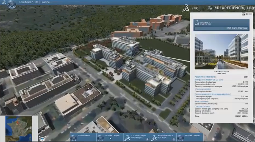Screen dimensions: 255x142
Task: Click the Dassault Systemes logo in panel header
Action: (203, 23)
